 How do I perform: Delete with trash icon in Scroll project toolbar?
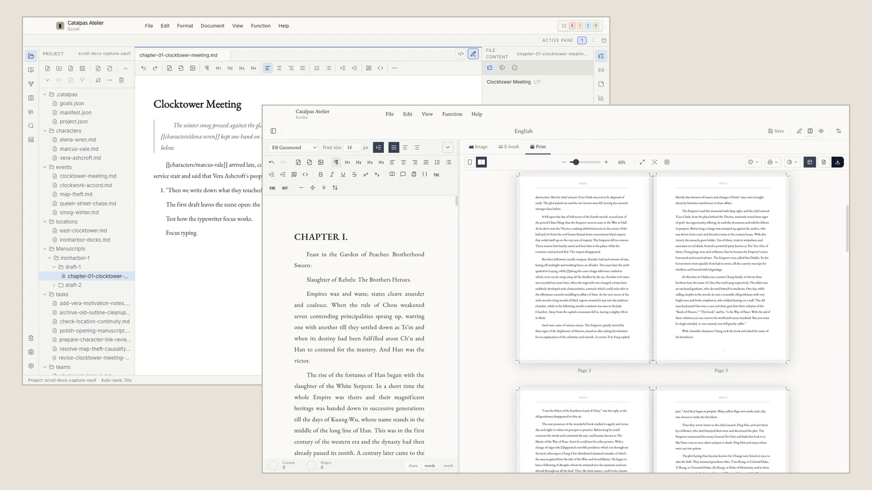121,80
